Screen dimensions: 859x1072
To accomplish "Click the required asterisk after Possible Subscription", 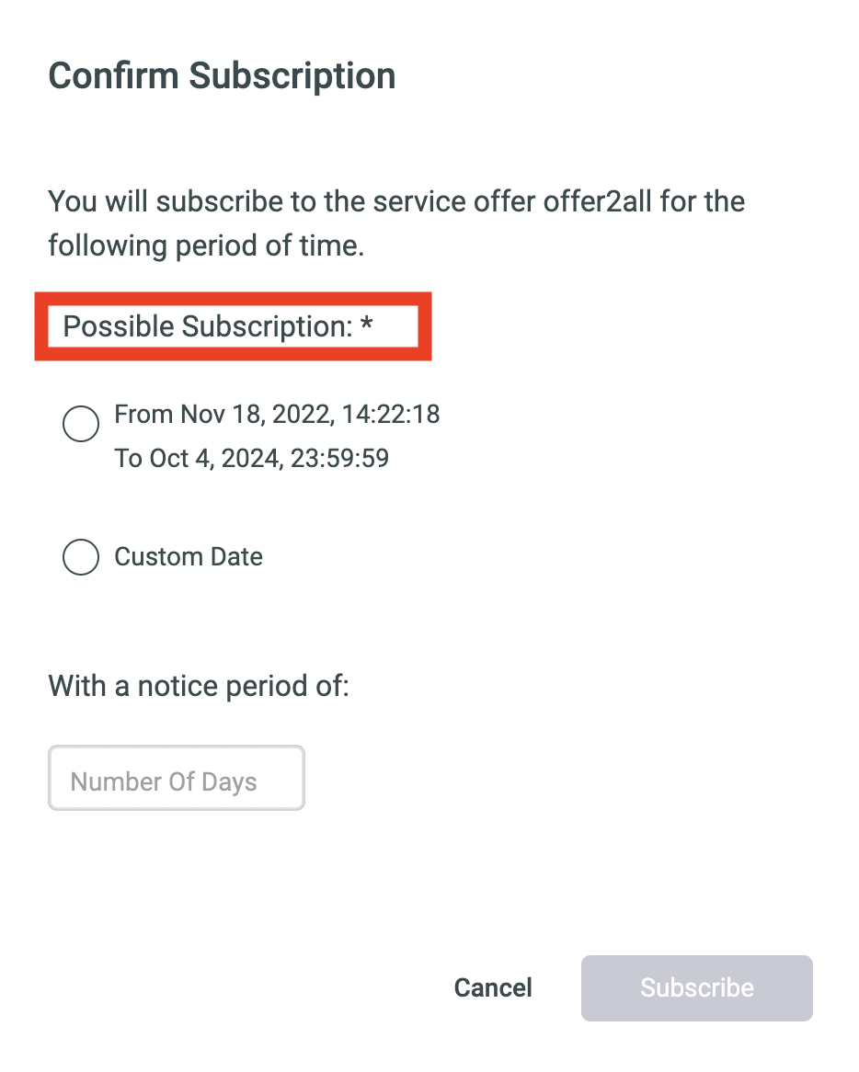I will tap(367, 322).
